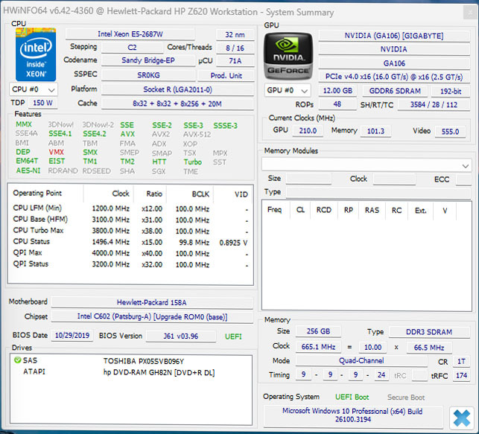479x434 pixels.
Task: Click the HTT feature flag
Action: point(159,162)
